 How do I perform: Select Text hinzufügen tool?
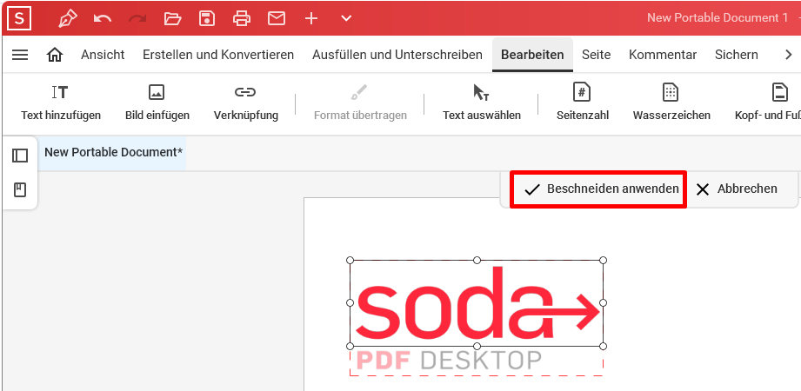click(x=61, y=103)
